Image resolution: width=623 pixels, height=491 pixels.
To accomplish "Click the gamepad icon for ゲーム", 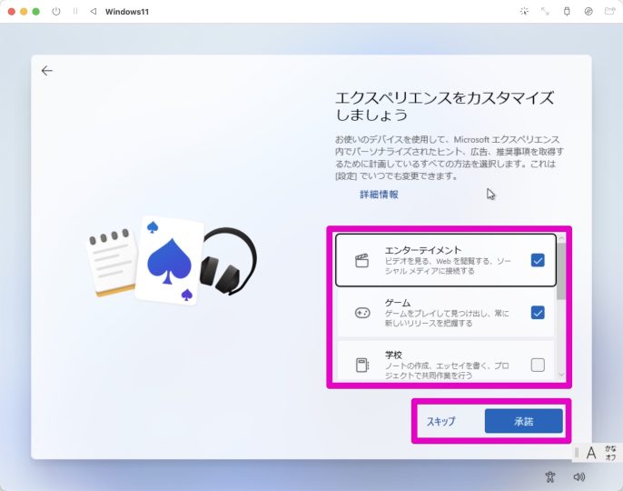I will click(362, 313).
